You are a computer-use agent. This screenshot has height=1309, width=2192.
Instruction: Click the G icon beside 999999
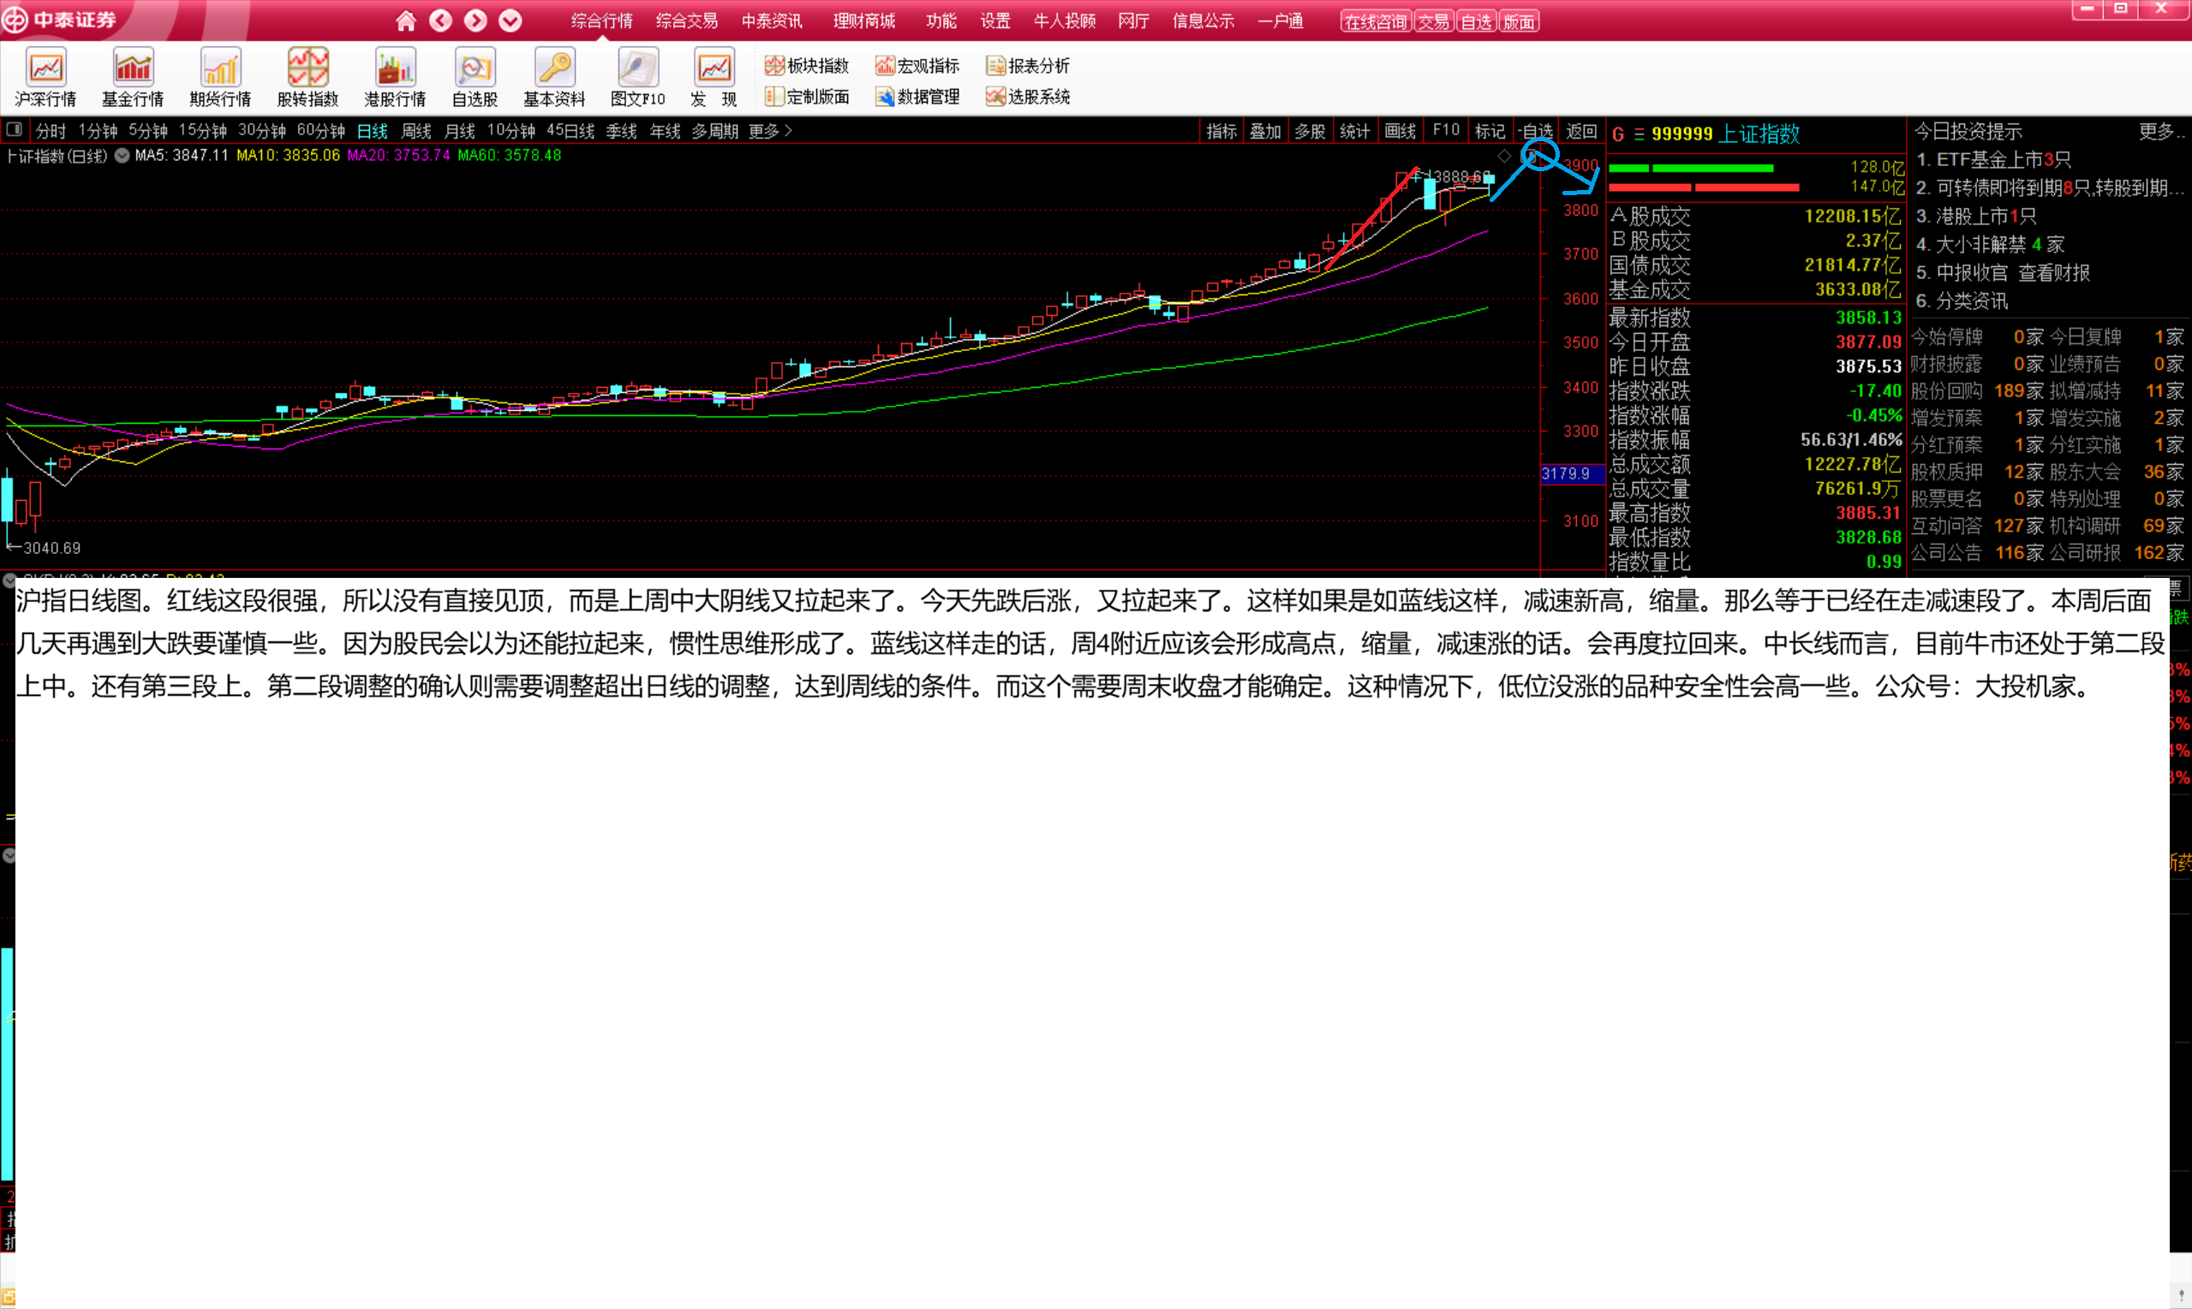pos(1618,134)
